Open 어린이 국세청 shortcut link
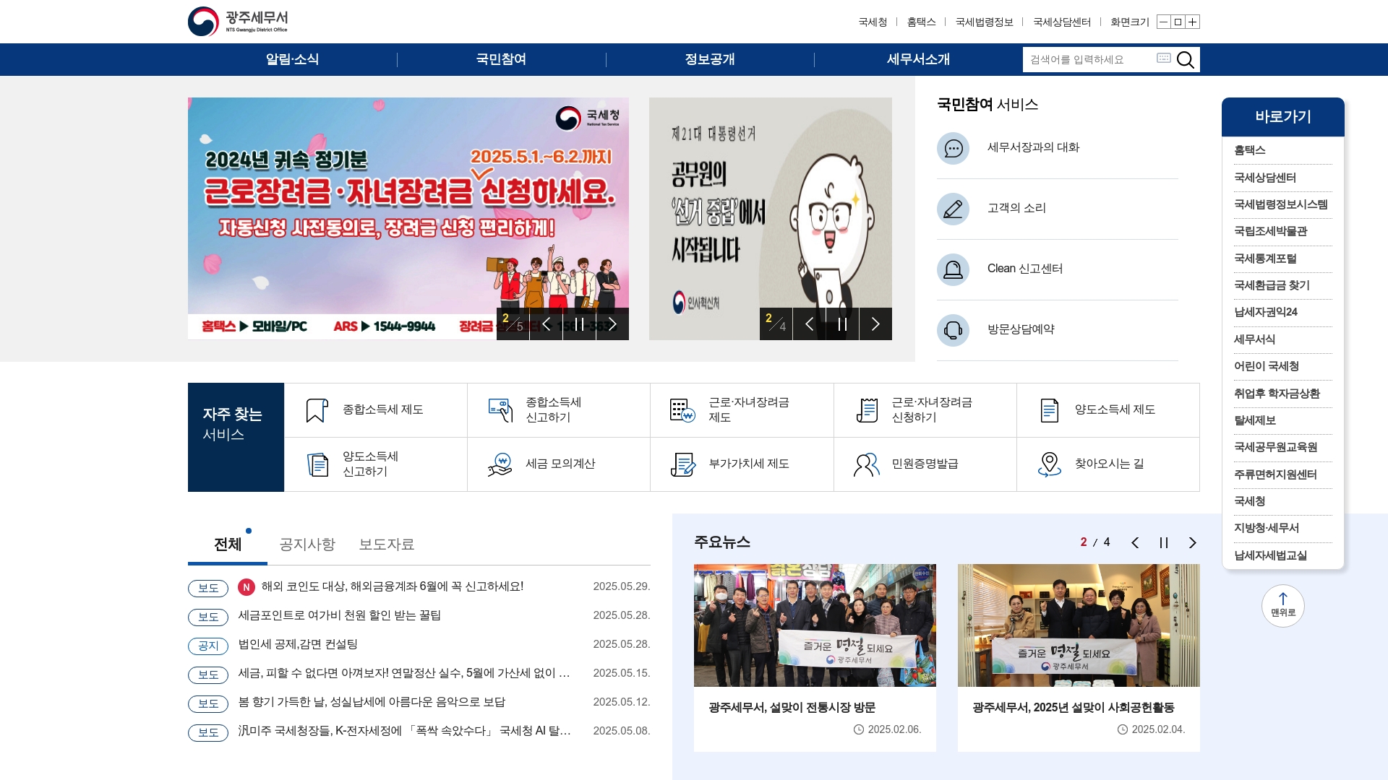Screen dimensions: 1388x780 tap(1267, 366)
